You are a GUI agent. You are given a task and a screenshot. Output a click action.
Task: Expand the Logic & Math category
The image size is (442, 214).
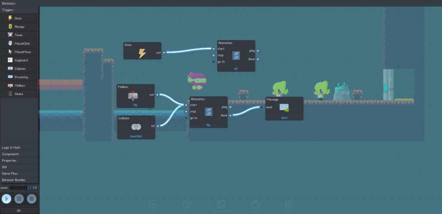(19, 148)
